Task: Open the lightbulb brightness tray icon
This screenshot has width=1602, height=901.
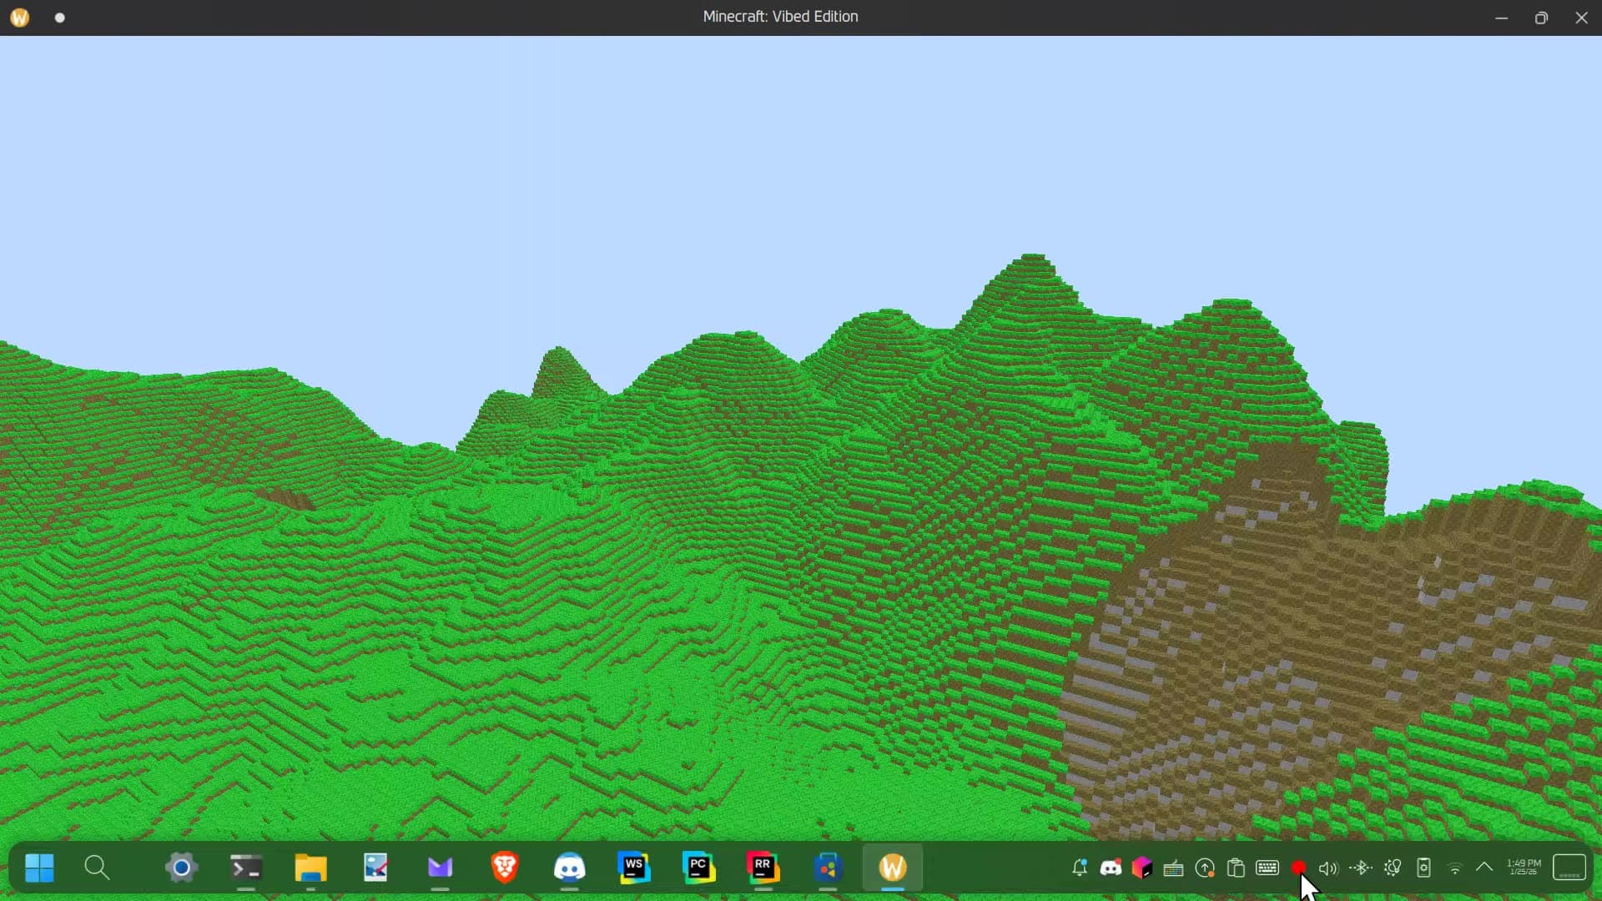Action: (x=1393, y=868)
